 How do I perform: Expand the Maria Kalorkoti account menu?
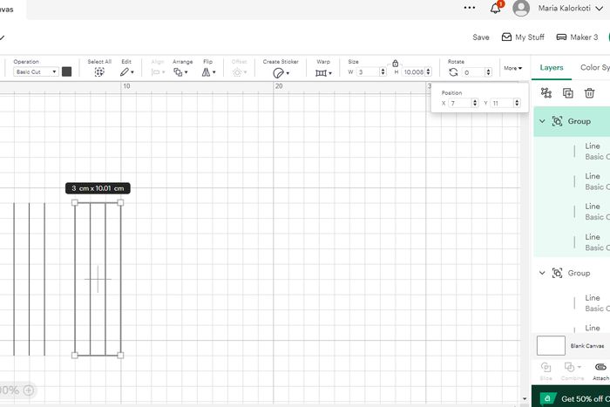[570, 8]
